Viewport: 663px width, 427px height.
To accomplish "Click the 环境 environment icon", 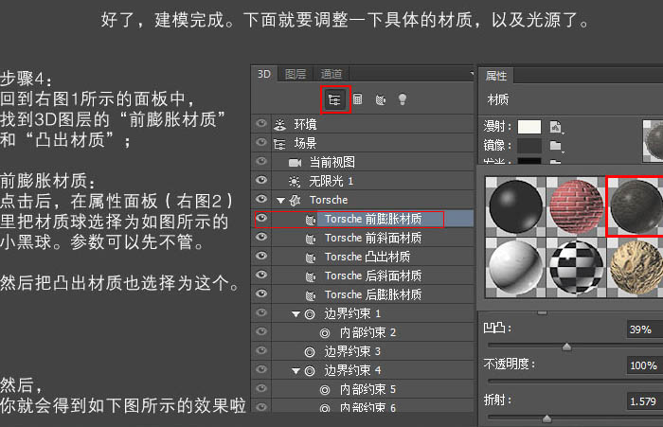I will (x=279, y=124).
